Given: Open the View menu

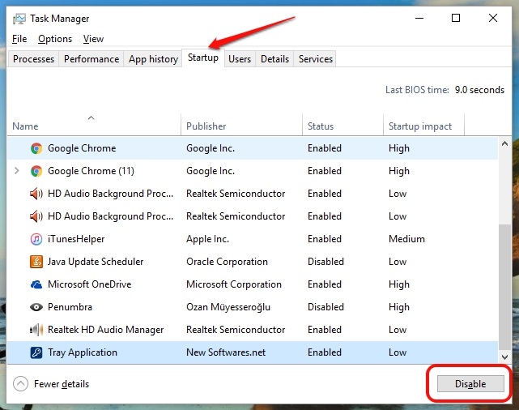Looking at the screenshot, I should tap(93, 39).
